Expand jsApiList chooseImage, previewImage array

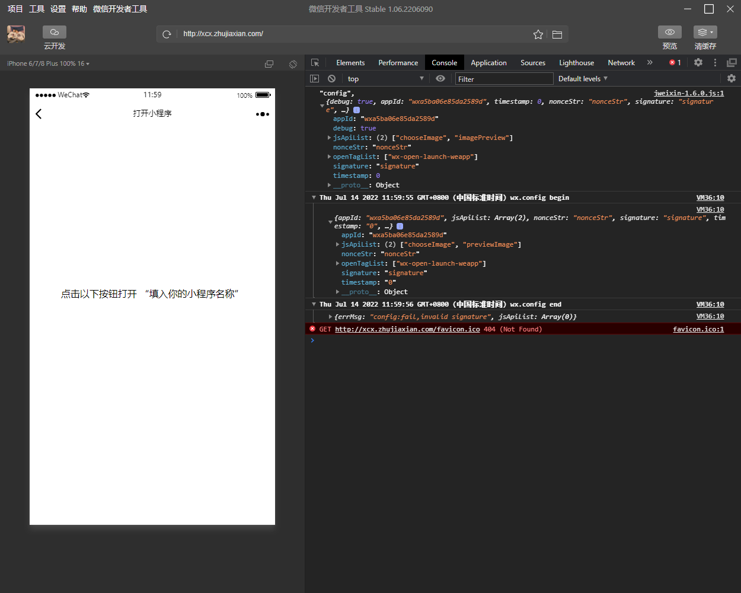point(337,244)
